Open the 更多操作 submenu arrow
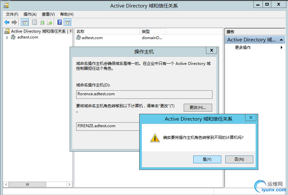The image size is (288, 195). coord(281,48)
